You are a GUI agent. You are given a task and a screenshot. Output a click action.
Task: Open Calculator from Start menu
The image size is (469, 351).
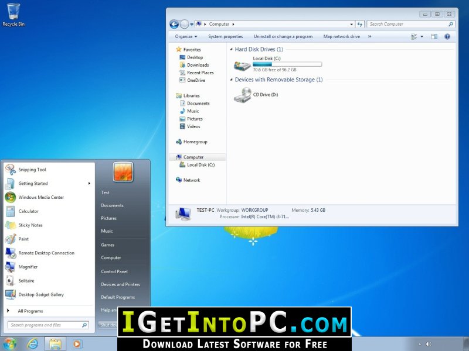tap(49, 211)
